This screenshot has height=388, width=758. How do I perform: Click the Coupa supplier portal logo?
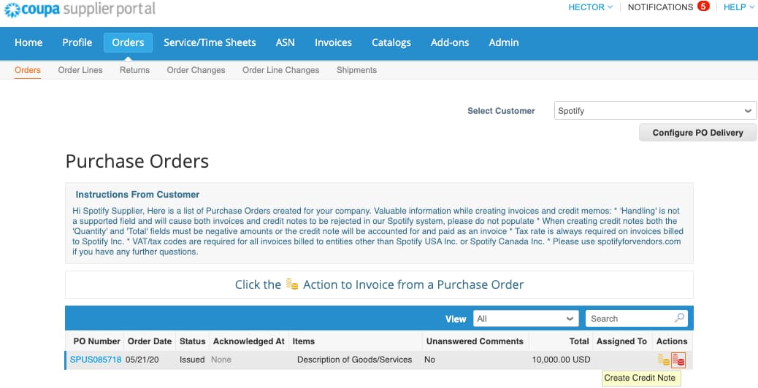pos(80,9)
